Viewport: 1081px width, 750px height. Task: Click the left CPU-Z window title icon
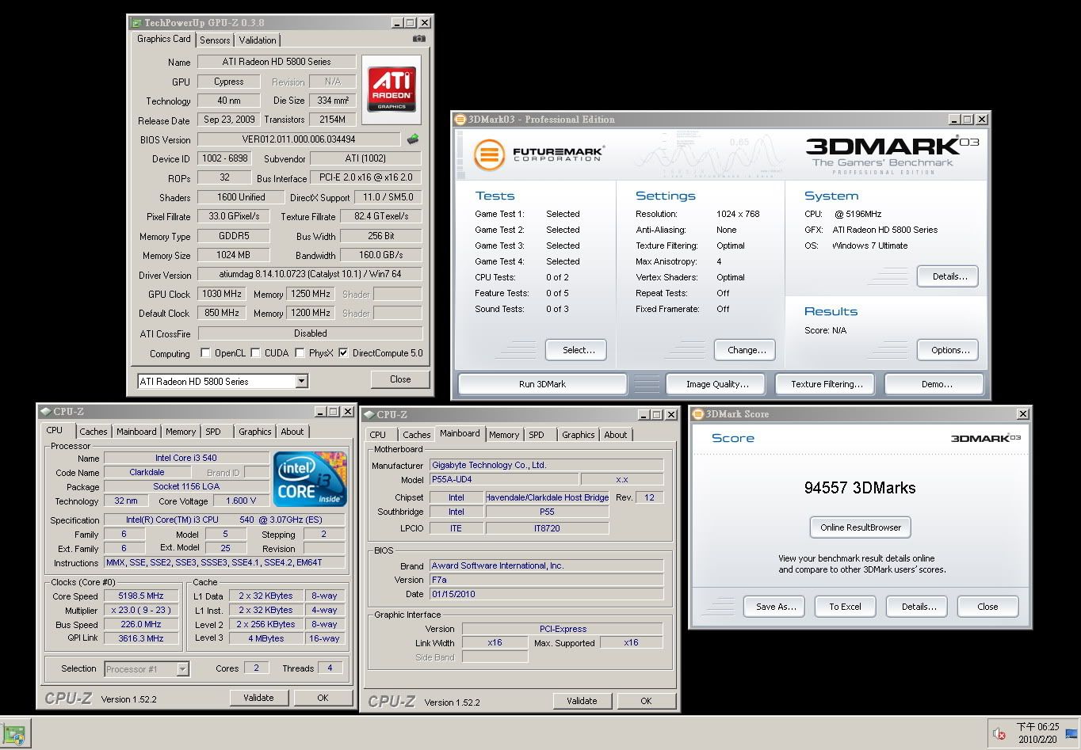pyautogui.click(x=45, y=412)
